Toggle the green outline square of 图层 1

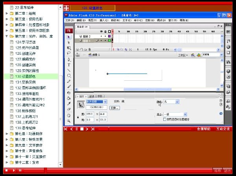pos(109,41)
